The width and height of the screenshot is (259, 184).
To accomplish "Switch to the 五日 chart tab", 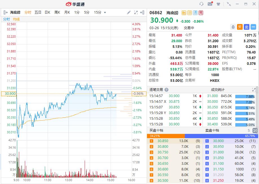I will [x=38, y=12].
